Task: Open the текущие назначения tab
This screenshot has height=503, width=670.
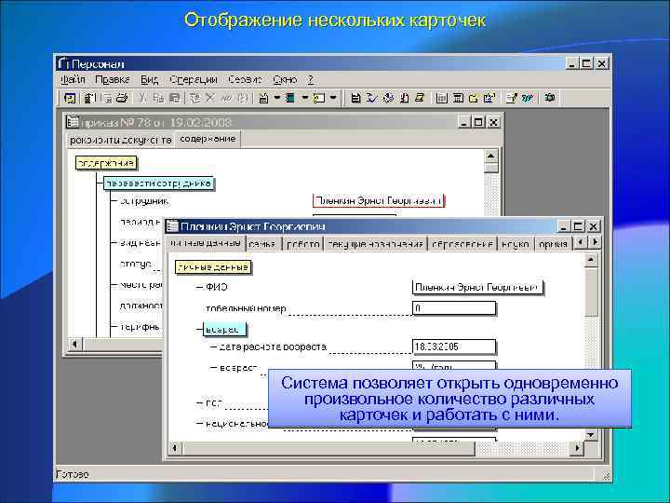Action: pos(375,244)
